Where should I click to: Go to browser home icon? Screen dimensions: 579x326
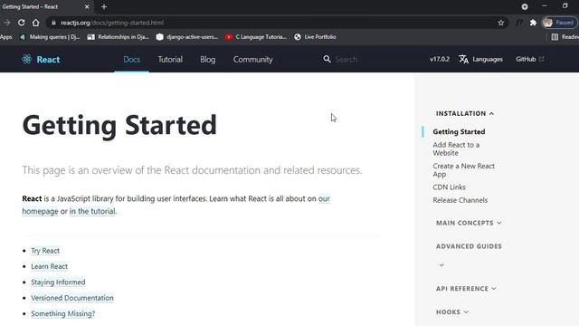pyautogui.click(x=35, y=23)
